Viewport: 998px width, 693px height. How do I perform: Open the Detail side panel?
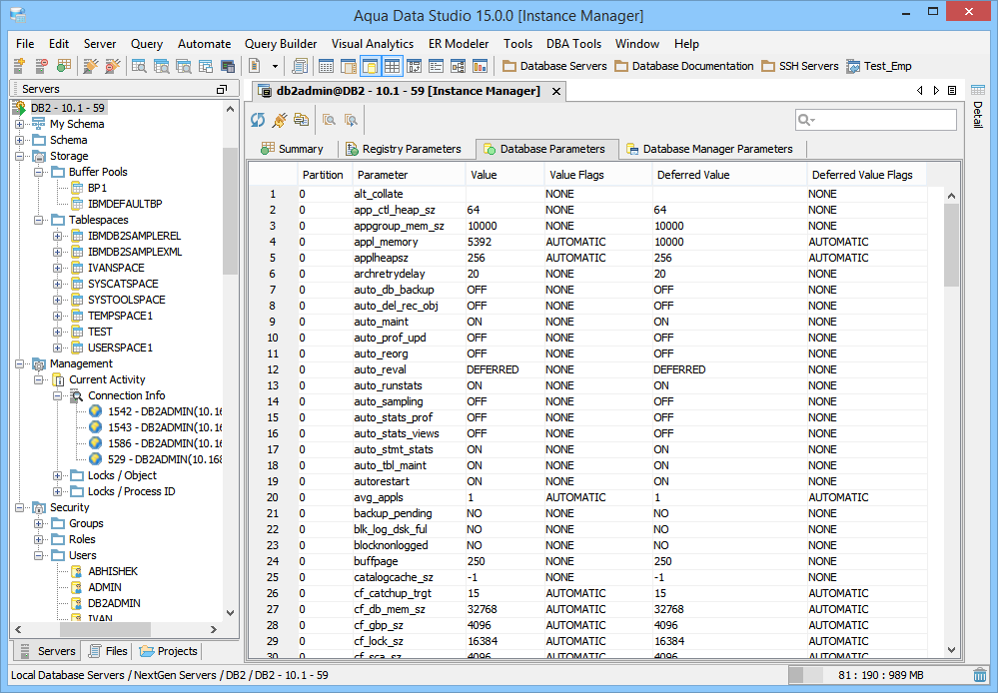click(x=977, y=116)
